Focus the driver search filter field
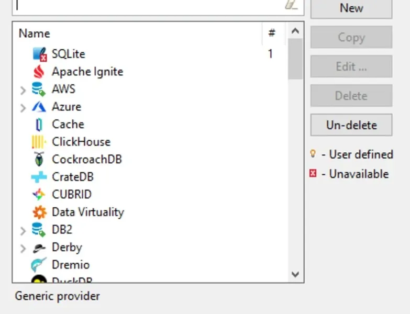 pyautogui.click(x=147, y=5)
